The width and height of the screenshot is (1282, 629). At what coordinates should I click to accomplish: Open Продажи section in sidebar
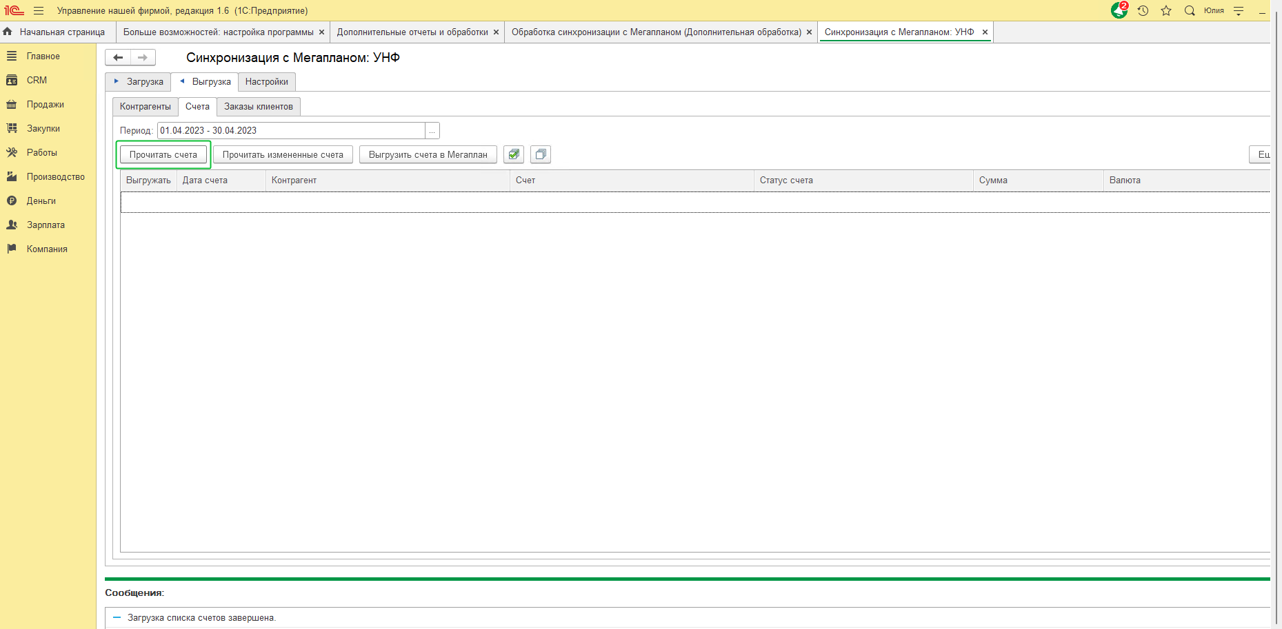tap(45, 104)
